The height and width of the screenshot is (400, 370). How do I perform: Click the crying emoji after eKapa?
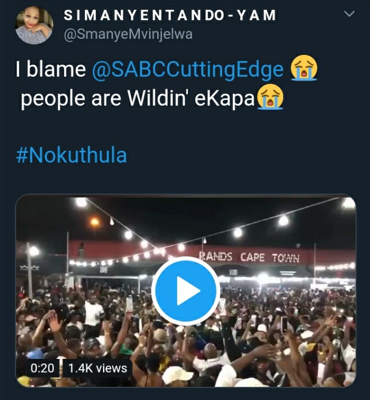(x=270, y=97)
